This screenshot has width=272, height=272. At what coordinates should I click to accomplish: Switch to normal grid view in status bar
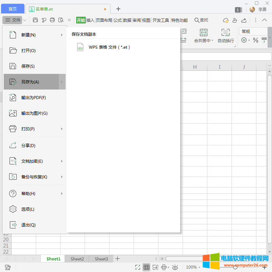coord(147,267)
